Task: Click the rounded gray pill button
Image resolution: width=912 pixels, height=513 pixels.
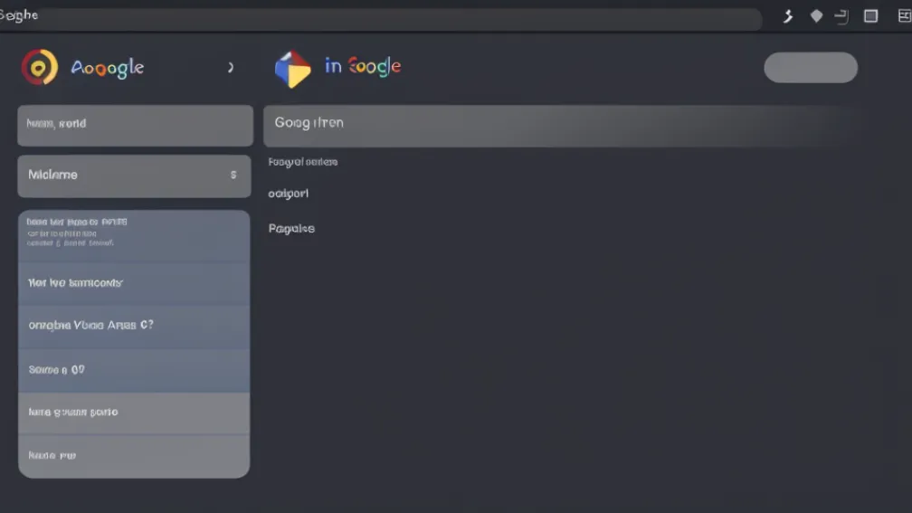Action: click(811, 68)
